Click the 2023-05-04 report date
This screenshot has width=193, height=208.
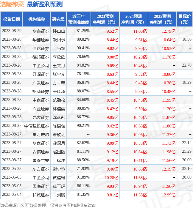[12, 194]
